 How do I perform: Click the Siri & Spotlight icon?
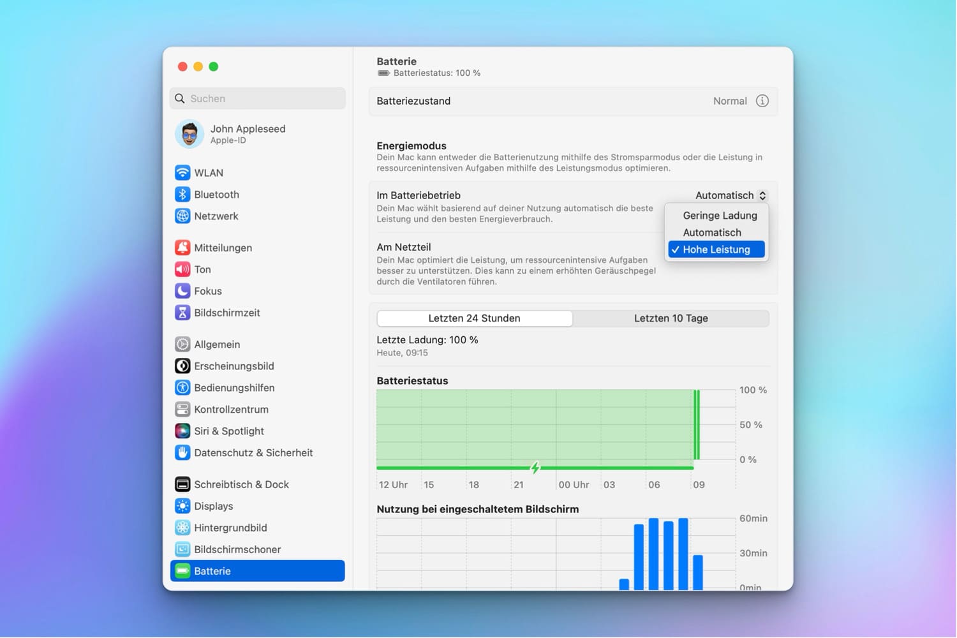[x=182, y=431]
